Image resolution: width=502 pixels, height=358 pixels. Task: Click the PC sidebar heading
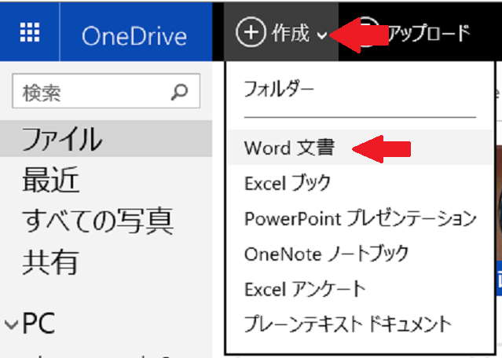pyautogui.click(x=38, y=323)
